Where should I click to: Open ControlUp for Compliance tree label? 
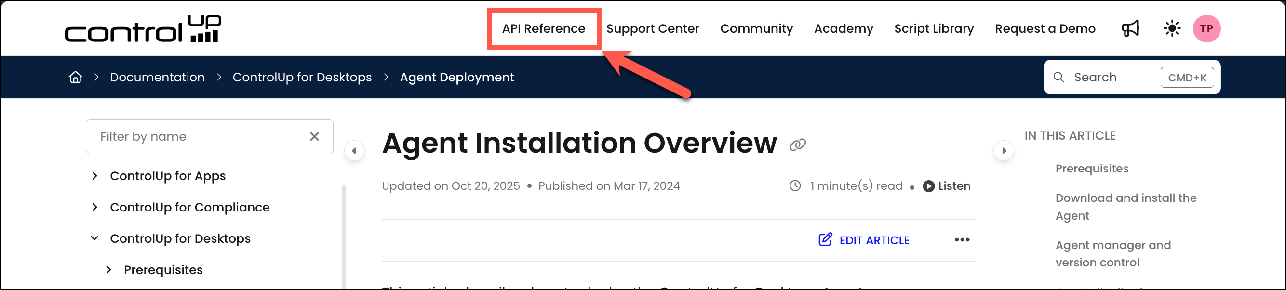pyautogui.click(x=190, y=207)
